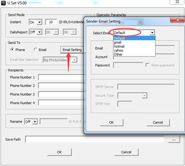The width and height of the screenshot is (185, 166).
Task: Click the SMTP Port input field
Action: (x=125, y=104)
